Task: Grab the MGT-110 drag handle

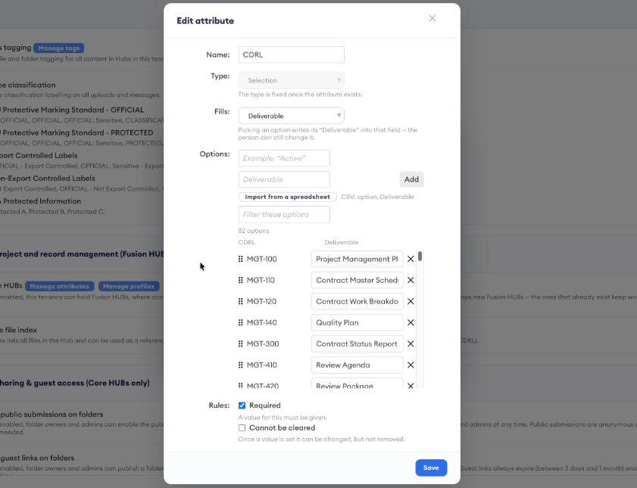Action: (x=241, y=280)
